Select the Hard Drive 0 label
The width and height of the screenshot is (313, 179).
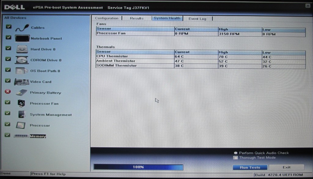43,49
